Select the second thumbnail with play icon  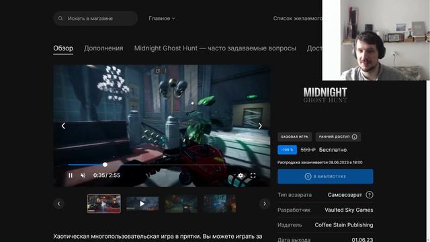click(x=142, y=204)
